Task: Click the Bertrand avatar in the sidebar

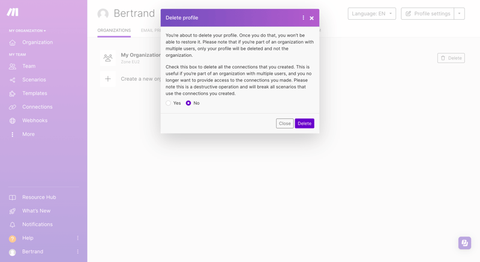Action: tap(12, 252)
